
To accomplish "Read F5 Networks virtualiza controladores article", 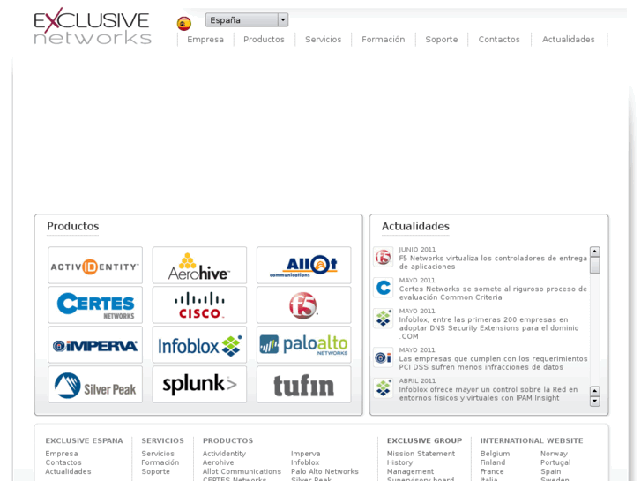I will [x=493, y=262].
